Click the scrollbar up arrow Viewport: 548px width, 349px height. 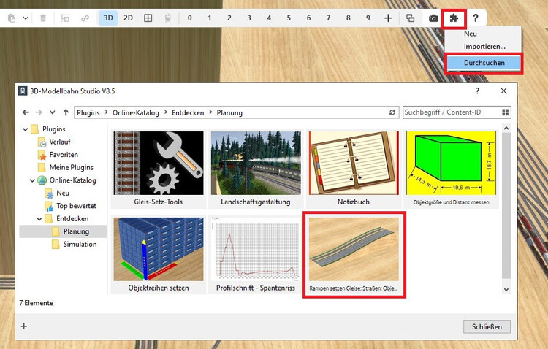(x=506, y=129)
